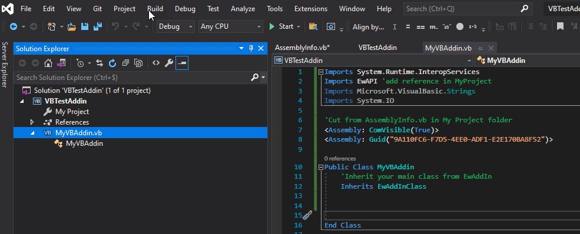Toggle Preview Selected Items button
580x234 pixels.
pyautogui.click(x=182, y=63)
